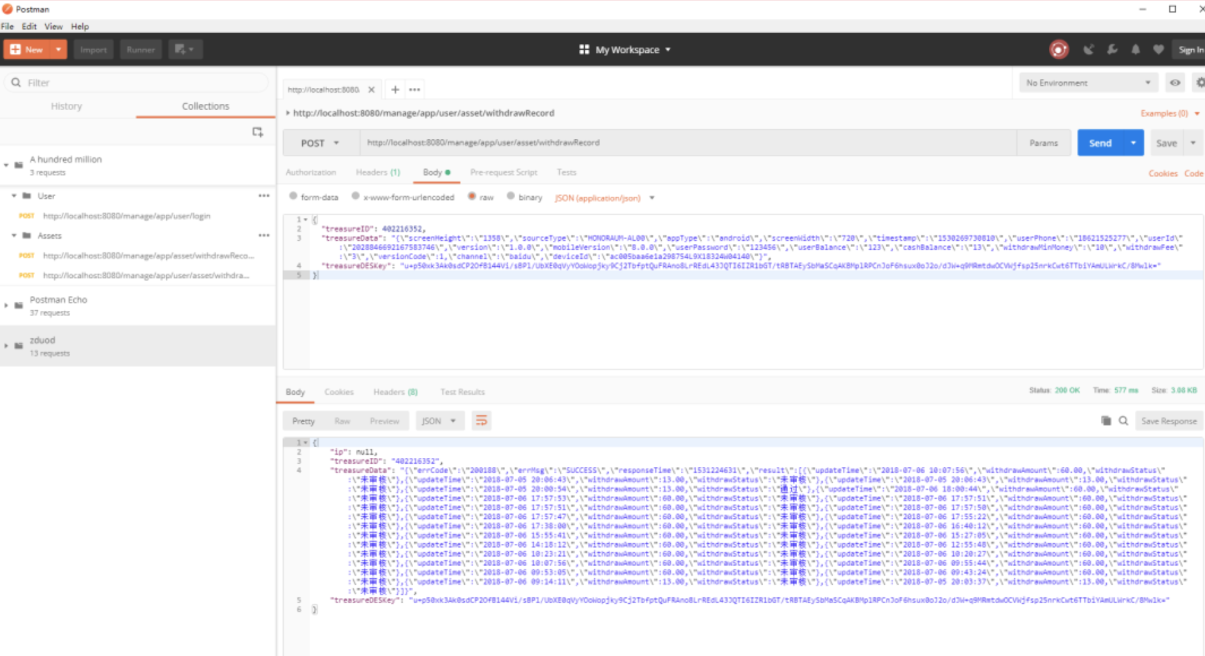This screenshot has height=656, width=1205.
Task: Copy the response to clipboard
Action: click(1106, 421)
